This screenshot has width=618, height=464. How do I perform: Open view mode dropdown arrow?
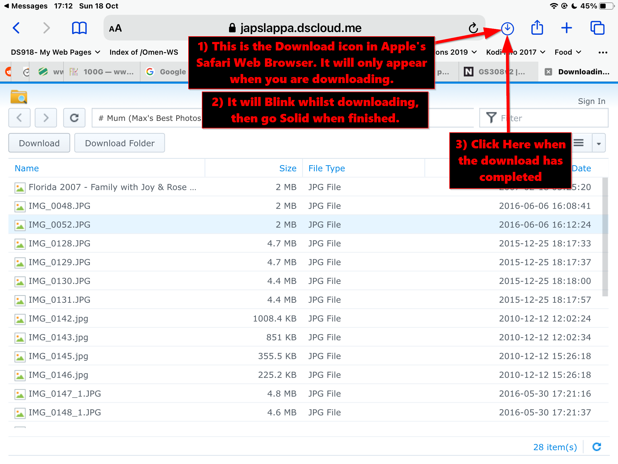599,143
